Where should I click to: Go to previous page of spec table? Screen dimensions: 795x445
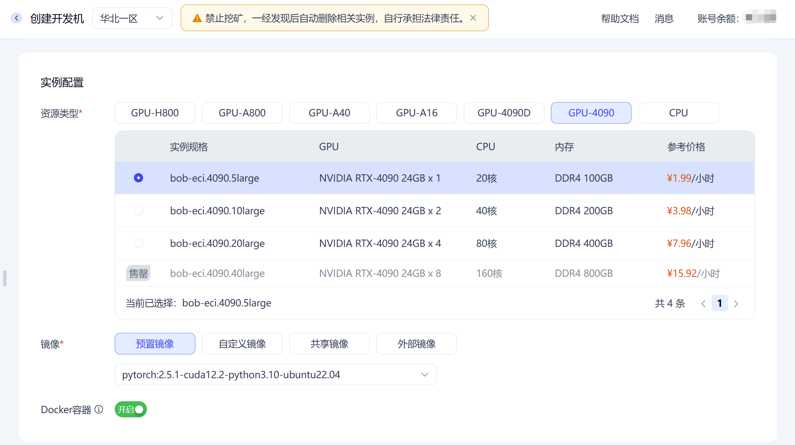point(703,304)
